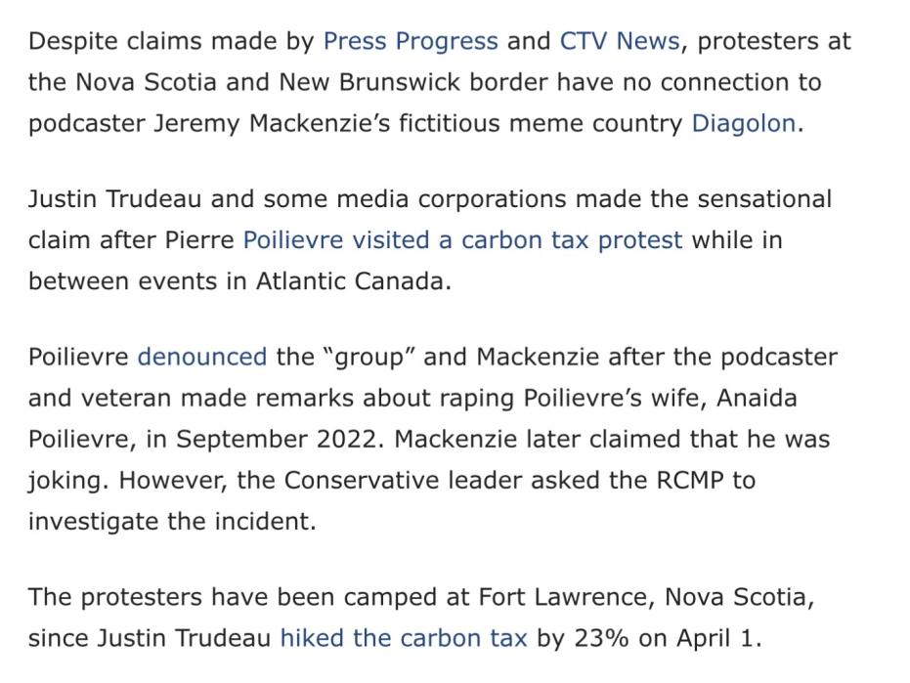Image resolution: width=910 pixels, height=683 pixels.
Task: Open the Press Progress link
Action: point(410,41)
